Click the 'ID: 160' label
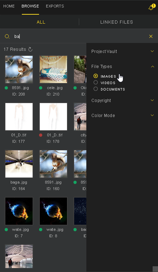The height and width of the screenshot is (272, 158). click(53, 189)
